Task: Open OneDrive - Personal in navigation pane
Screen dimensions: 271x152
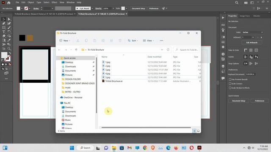Action: tap(73, 98)
